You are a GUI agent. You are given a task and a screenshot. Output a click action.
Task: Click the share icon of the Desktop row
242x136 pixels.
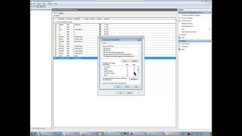pyautogui.click(x=56, y=39)
